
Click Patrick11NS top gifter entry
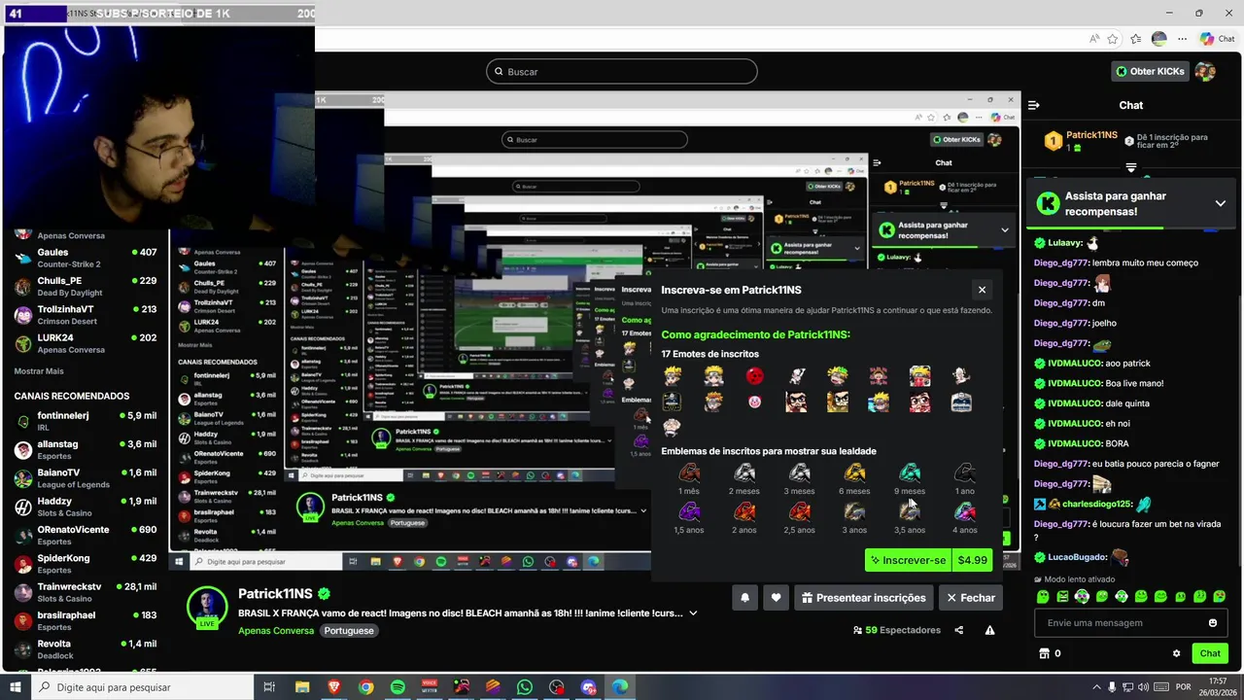(x=1081, y=141)
